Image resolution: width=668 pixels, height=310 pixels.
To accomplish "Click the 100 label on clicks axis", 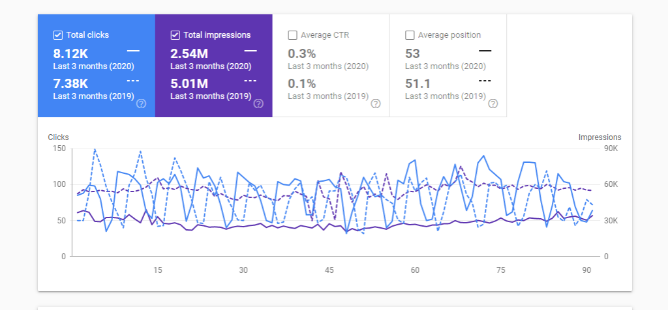I will point(59,184).
